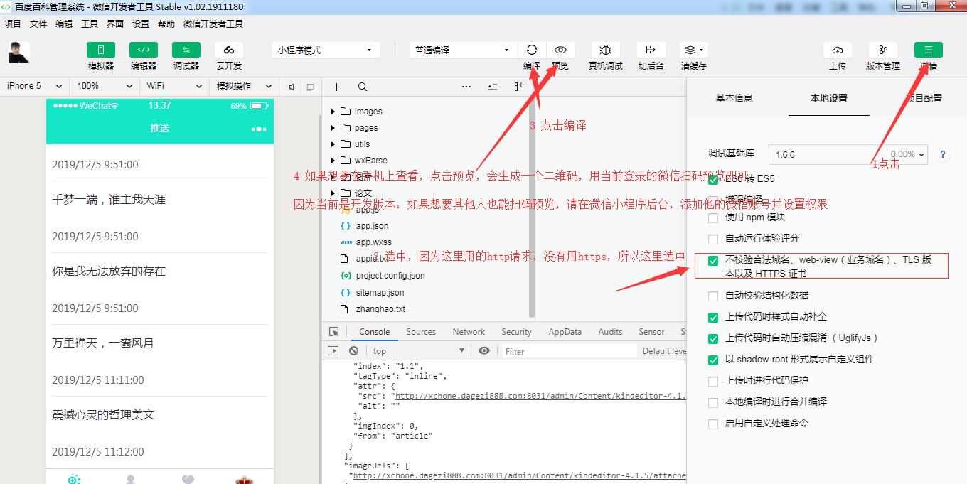The image size is (967, 484).
Task: Open app.wxss in the file tree
Action: coord(373,242)
